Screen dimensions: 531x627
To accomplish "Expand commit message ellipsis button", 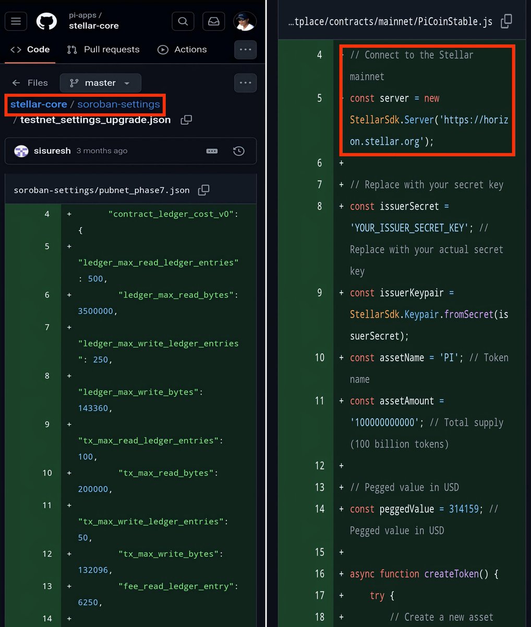I will pos(212,151).
